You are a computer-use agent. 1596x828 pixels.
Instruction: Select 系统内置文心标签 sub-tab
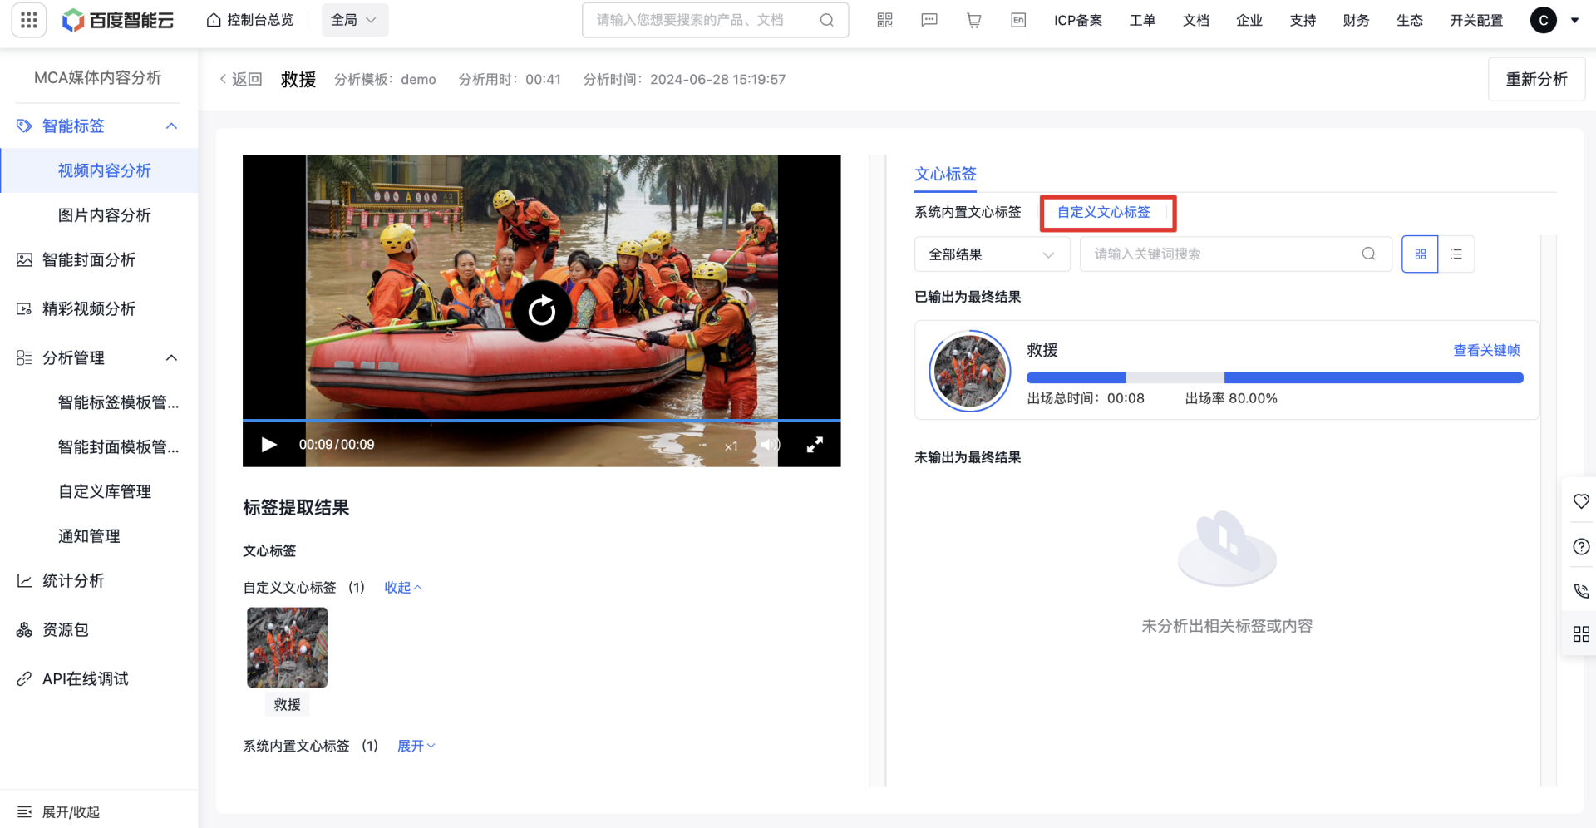pos(968,212)
